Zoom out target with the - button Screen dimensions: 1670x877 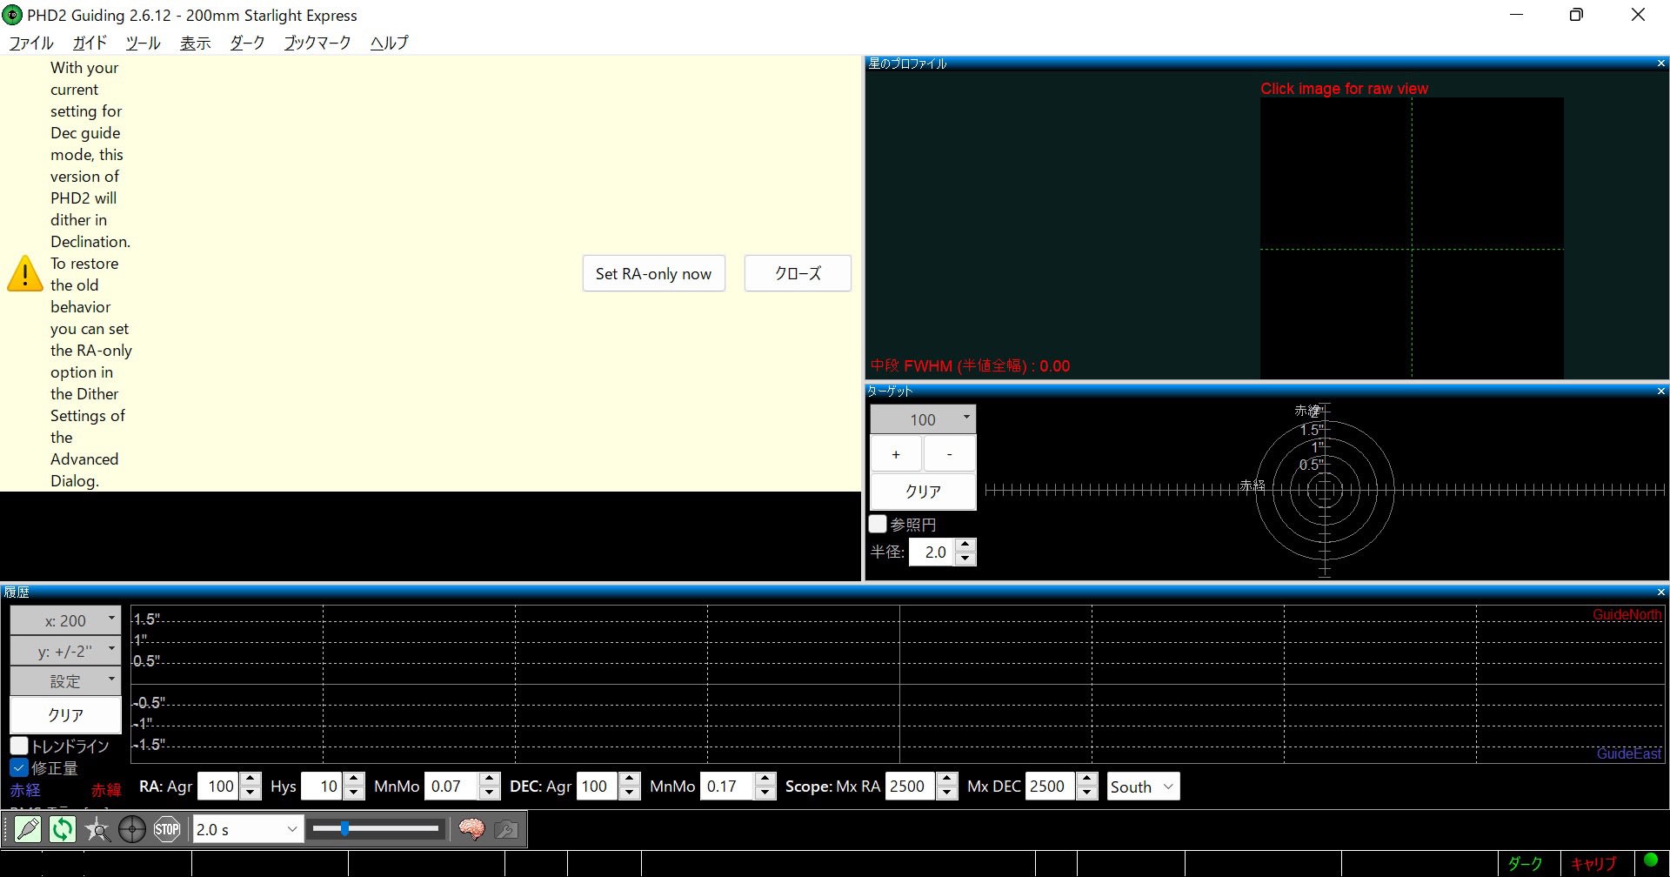tap(949, 454)
